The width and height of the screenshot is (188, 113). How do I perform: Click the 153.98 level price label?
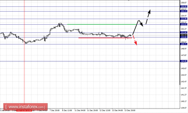184,19
